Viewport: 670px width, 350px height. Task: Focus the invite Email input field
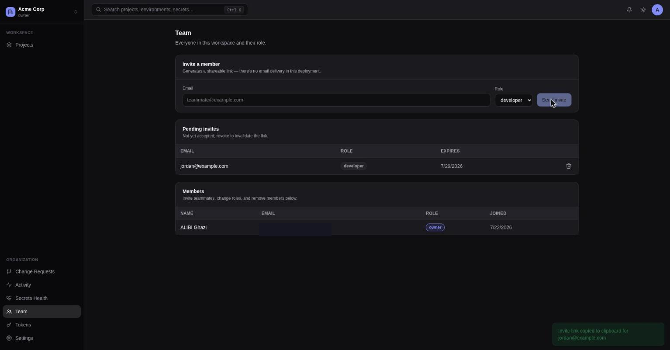pos(336,100)
